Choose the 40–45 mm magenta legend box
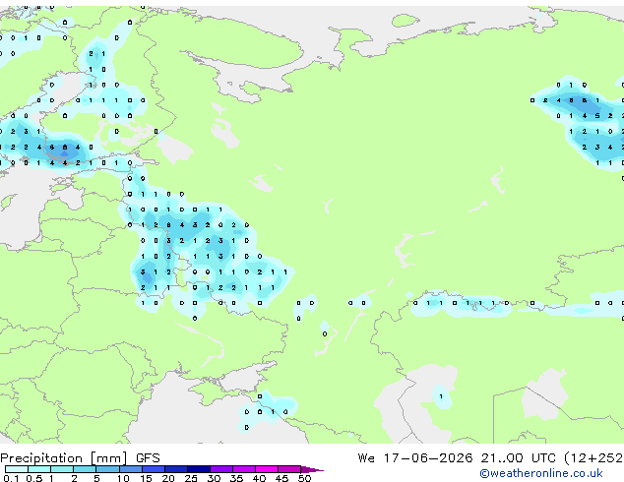Image resolution: width=624 pixels, height=482 pixels. point(267,469)
